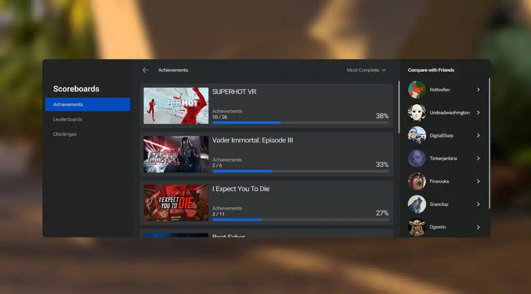Click the 2 / 6 achievements count
The height and width of the screenshot is (294, 531).
pos(217,165)
